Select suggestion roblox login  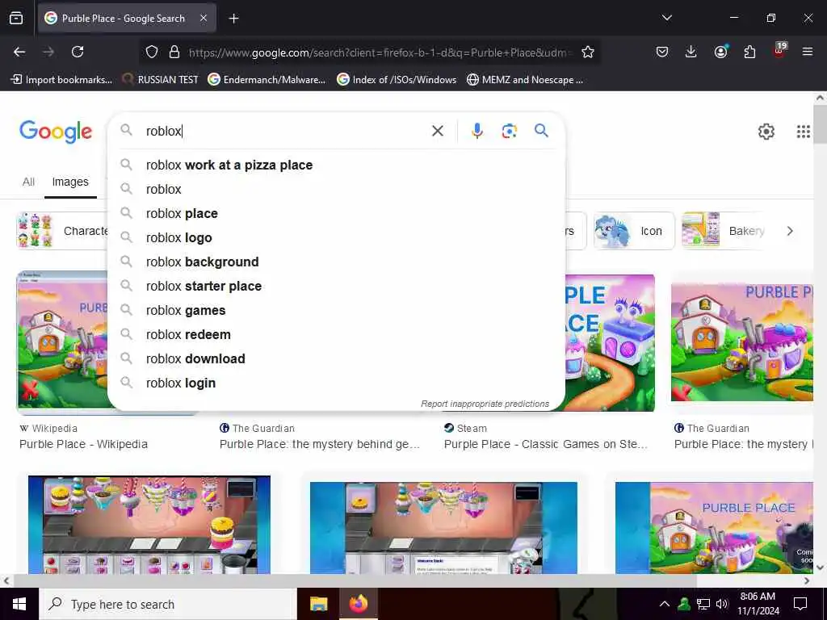tap(336, 383)
